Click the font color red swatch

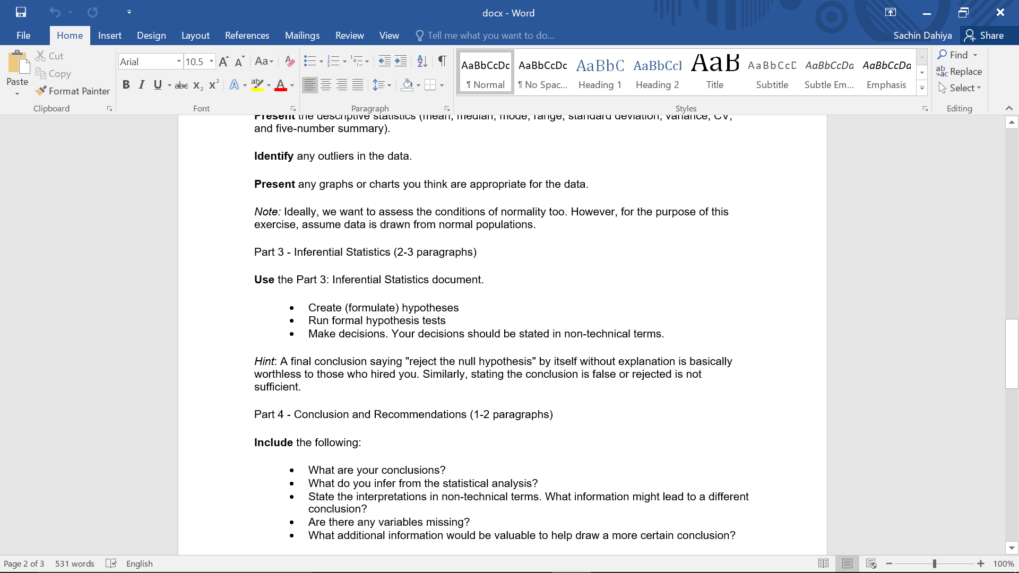click(281, 85)
